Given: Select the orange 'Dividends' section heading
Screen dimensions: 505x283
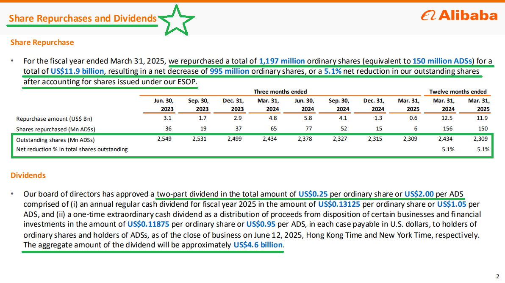Looking at the screenshot, I should pos(28,175).
